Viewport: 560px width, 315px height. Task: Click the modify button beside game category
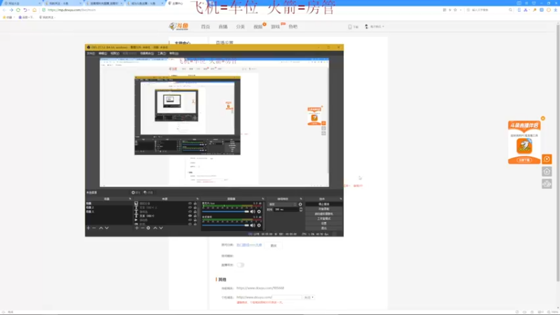[274, 246]
